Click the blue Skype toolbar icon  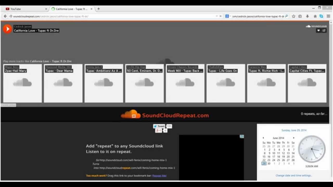[321, 16]
